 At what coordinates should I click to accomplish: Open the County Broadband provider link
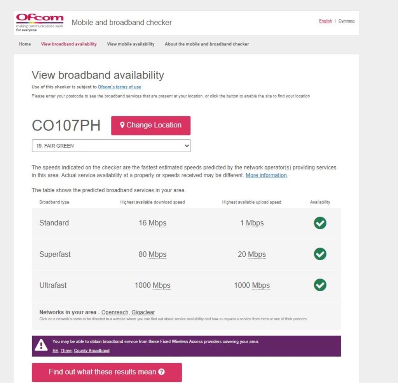point(92,351)
